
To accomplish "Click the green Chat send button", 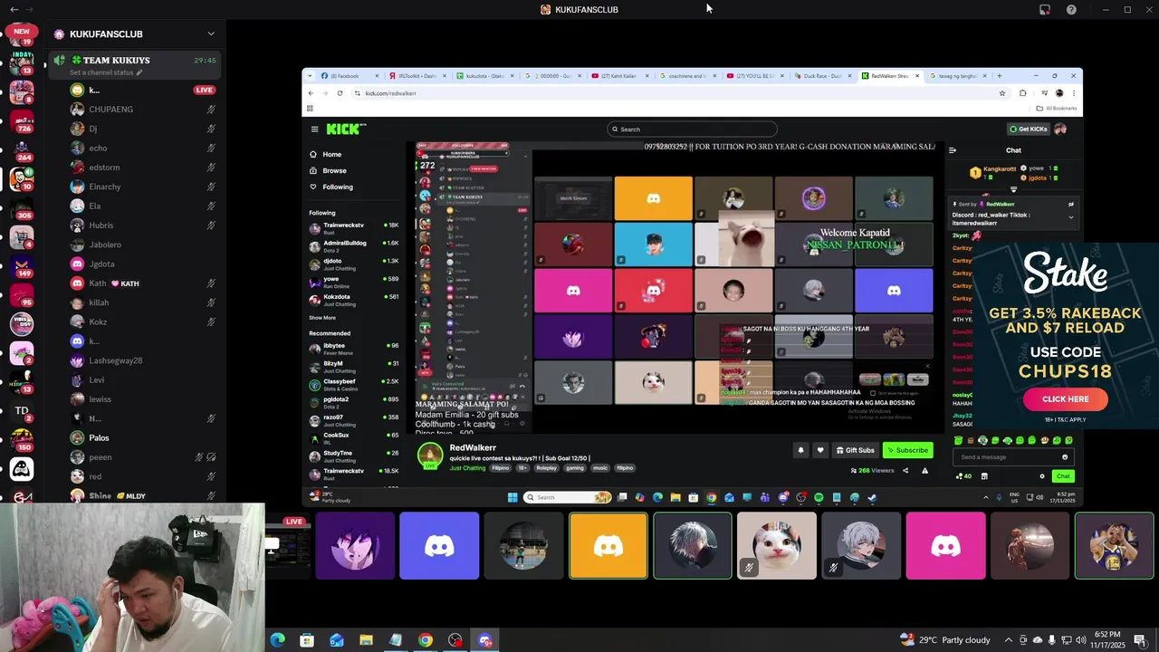I will pyautogui.click(x=1063, y=476).
